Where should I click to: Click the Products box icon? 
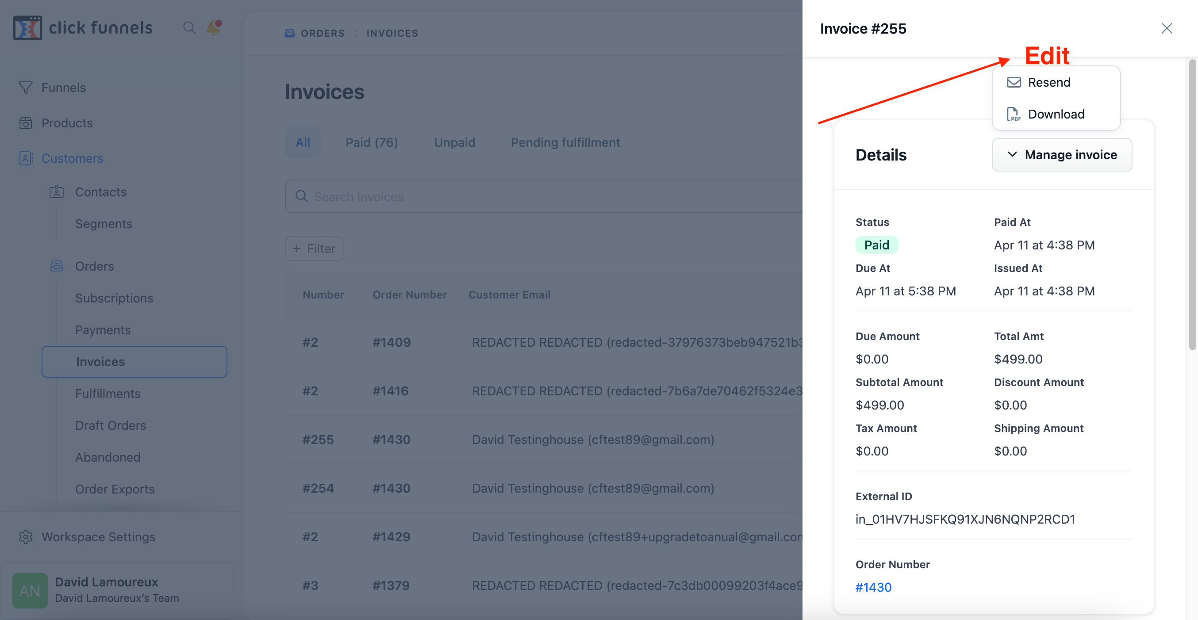(26, 123)
